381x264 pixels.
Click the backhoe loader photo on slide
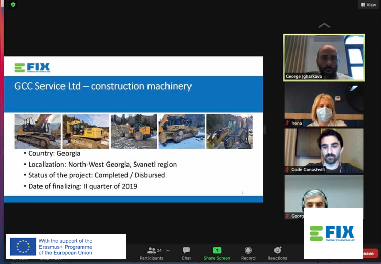tap(229, 131)
